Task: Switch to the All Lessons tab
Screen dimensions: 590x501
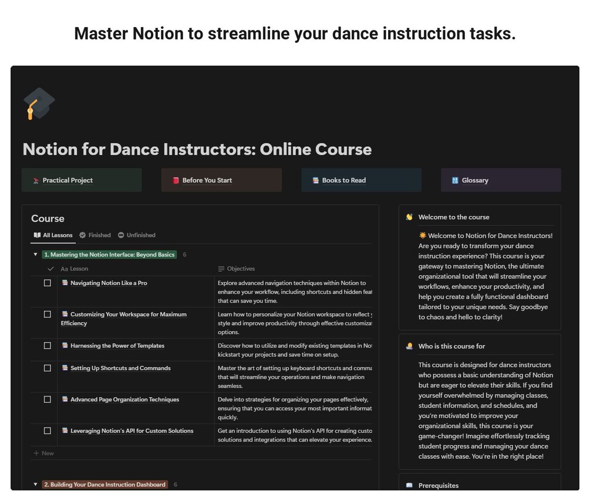Action: point(53,235)
